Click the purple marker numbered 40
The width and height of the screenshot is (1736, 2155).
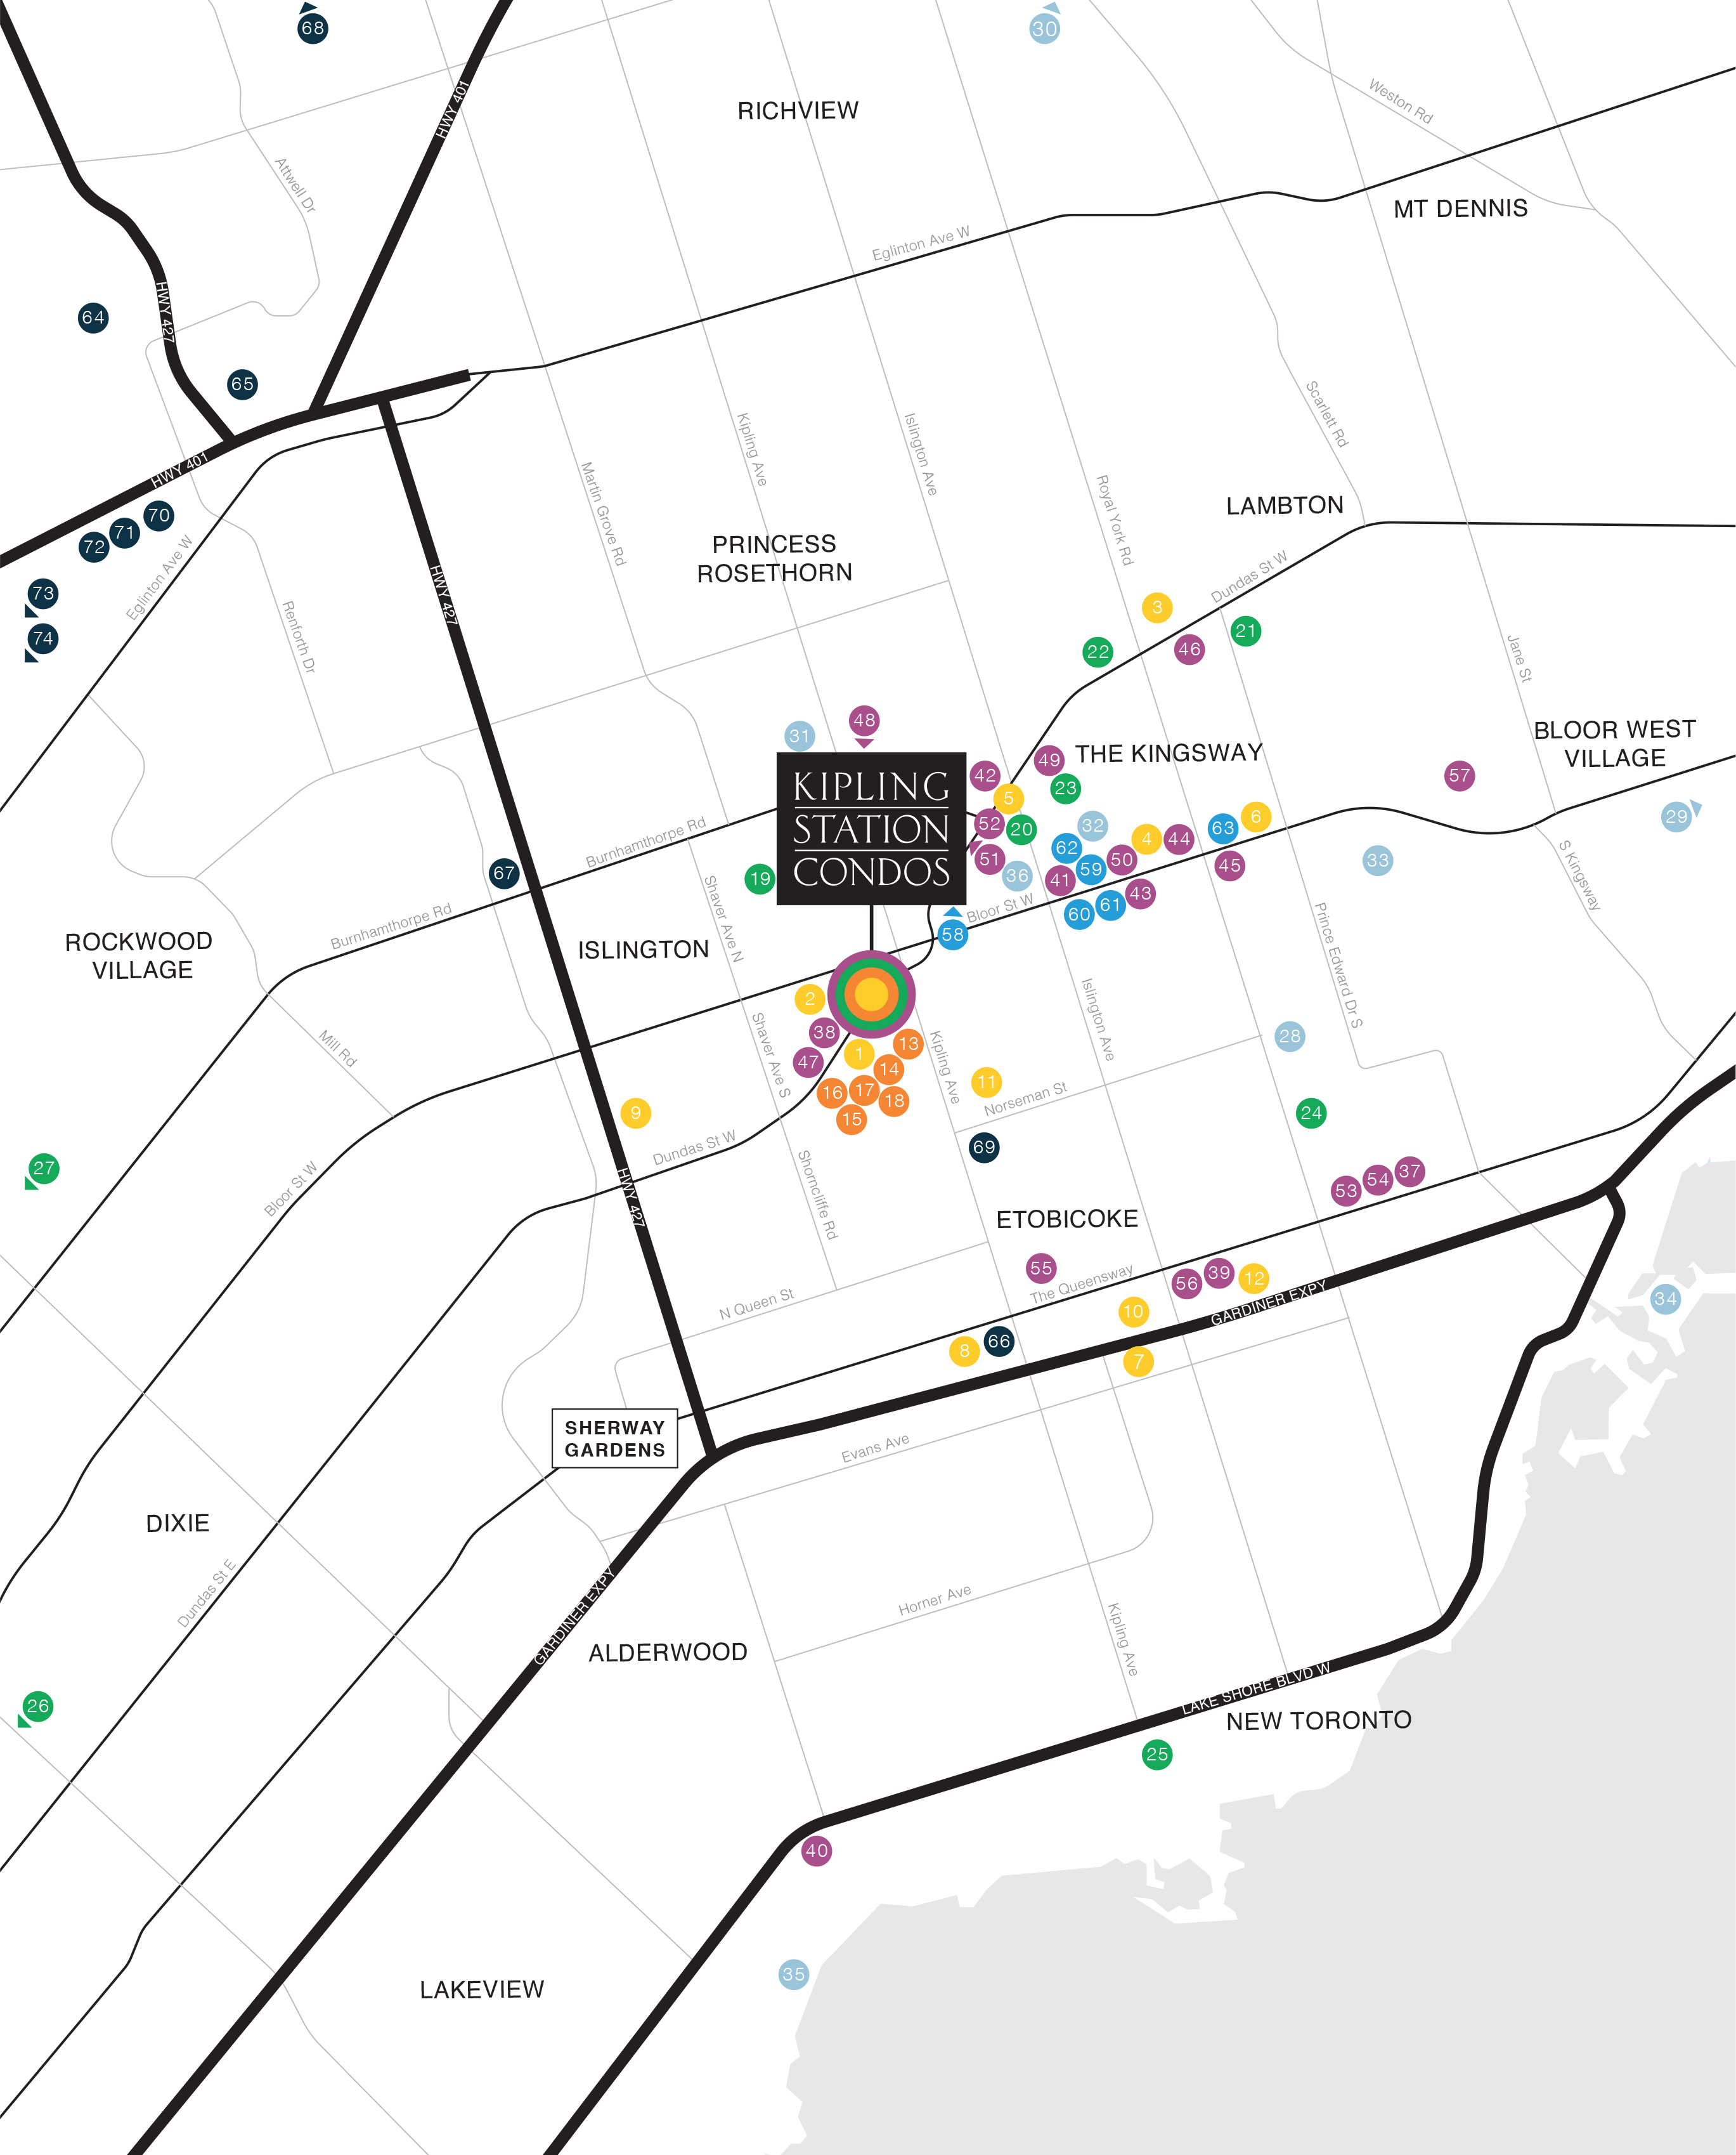coord(817,1850)
